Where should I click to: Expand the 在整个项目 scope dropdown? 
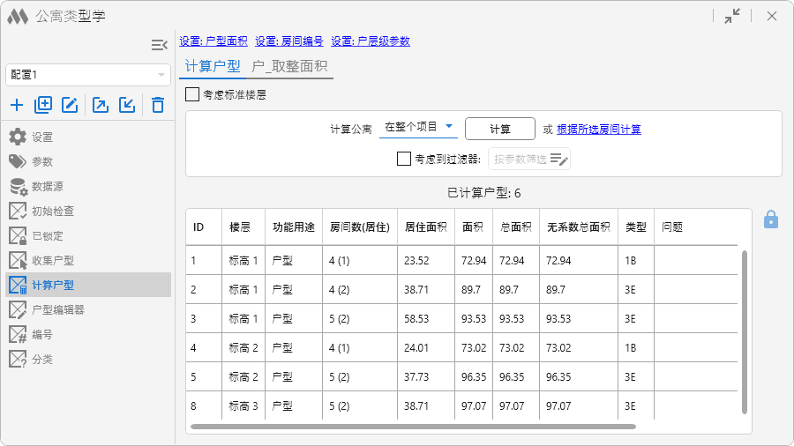tap(418, 127)
